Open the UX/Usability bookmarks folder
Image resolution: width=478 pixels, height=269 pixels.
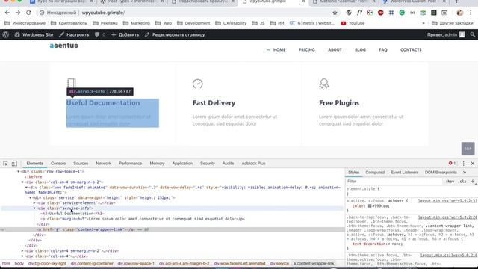(231, 23)
